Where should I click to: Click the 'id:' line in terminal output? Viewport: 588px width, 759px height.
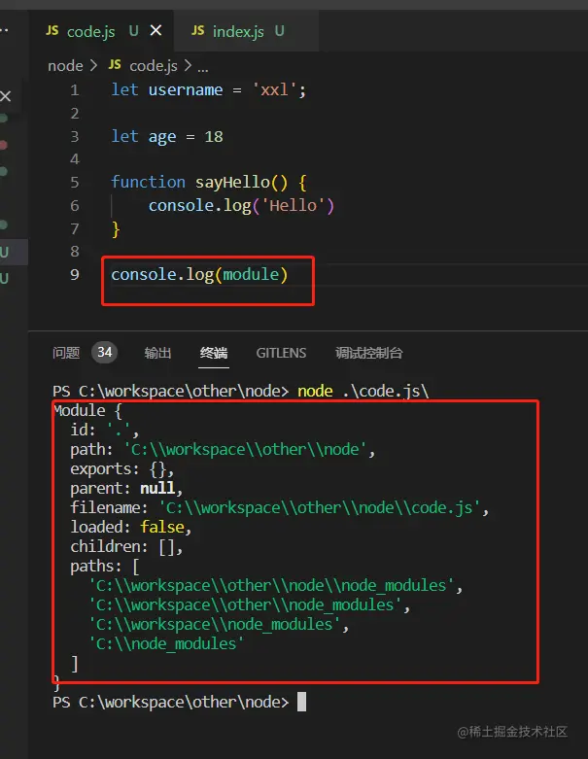(105, 430)
